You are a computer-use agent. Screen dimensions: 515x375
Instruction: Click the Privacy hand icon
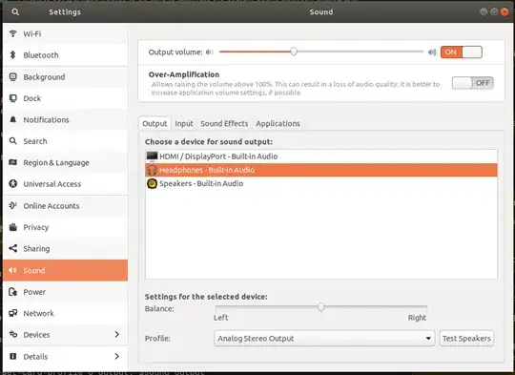click(x=12, y=227)
